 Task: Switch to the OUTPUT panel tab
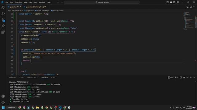pos(21,78)
